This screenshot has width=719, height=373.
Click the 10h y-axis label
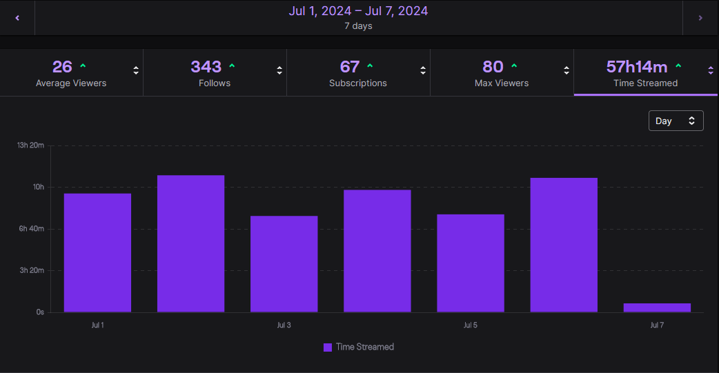point(39,187)
